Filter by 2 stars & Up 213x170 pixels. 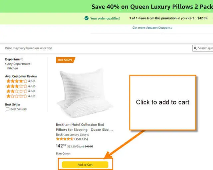point(21,91)
